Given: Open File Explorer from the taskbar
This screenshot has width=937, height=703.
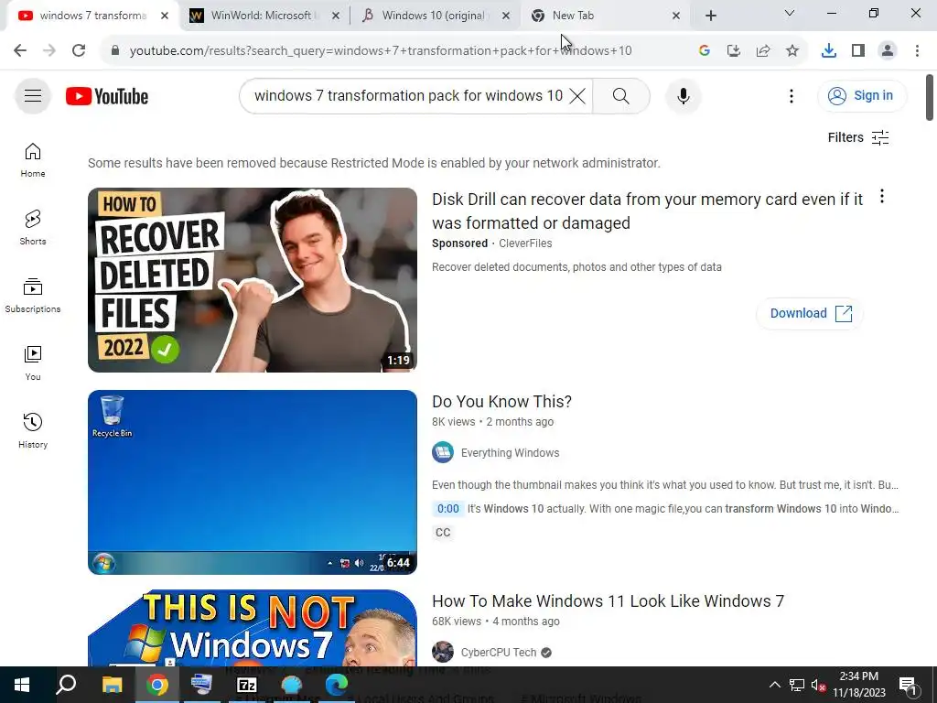Looking at the screenshot, I should 112,685.
